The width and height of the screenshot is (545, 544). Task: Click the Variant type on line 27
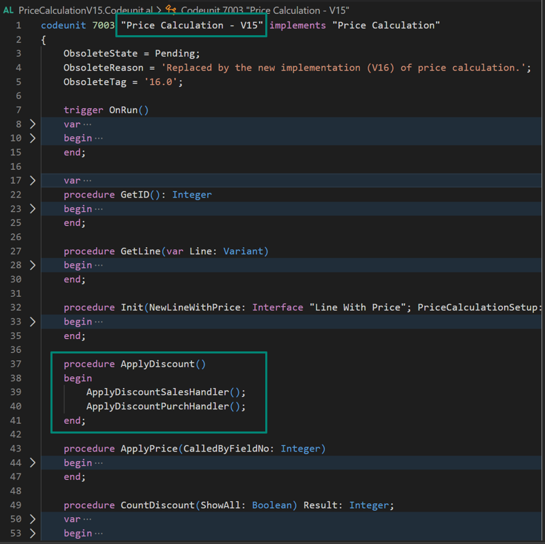[x=243, y=251]
